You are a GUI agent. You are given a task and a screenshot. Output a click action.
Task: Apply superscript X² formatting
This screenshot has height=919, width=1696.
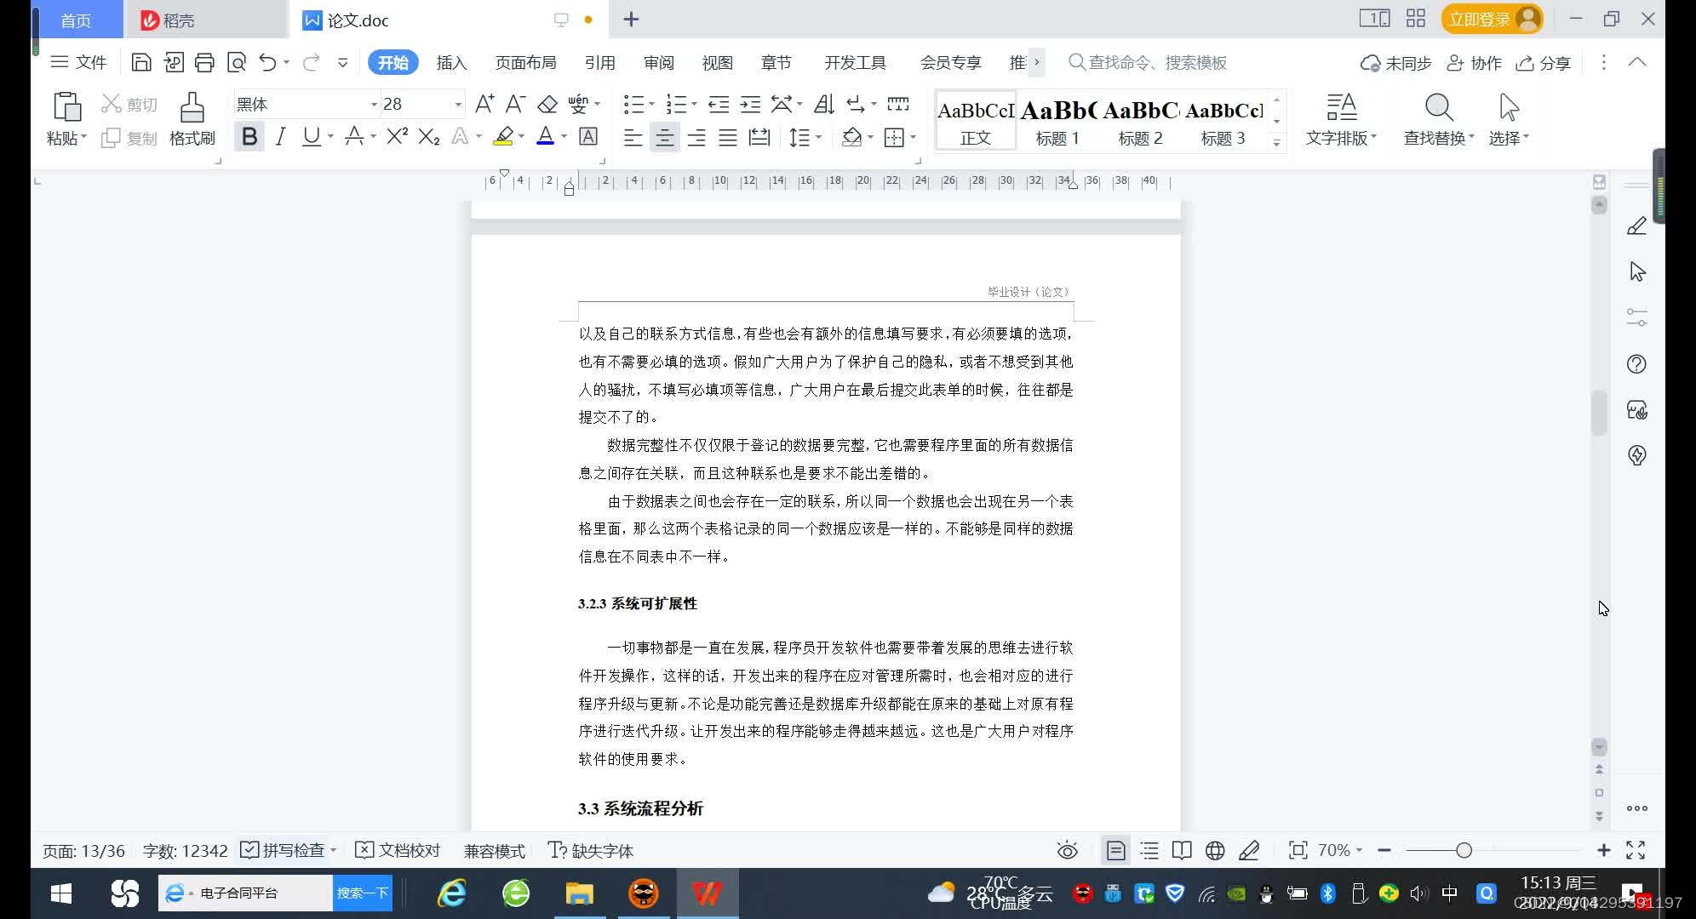pos(397,136)
